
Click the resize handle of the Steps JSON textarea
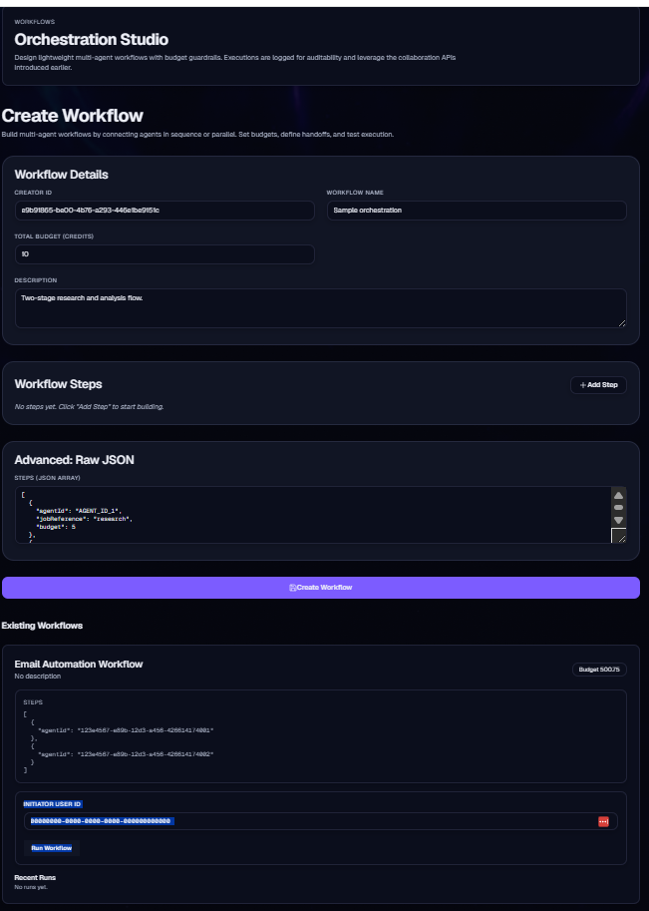(x=623, y=539)
